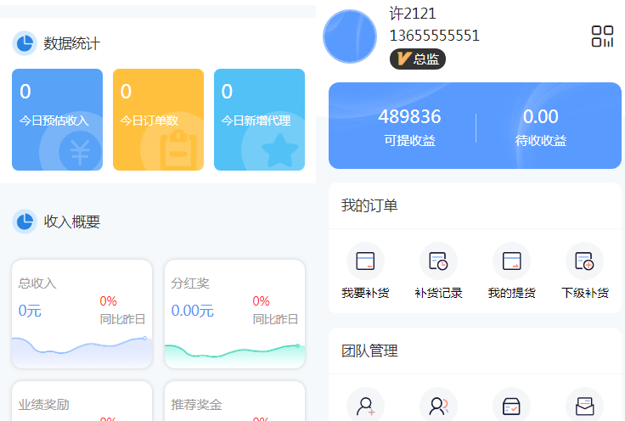Open the 今日预估收入 blue card
The image size is (625, 421).
[57, 120]
